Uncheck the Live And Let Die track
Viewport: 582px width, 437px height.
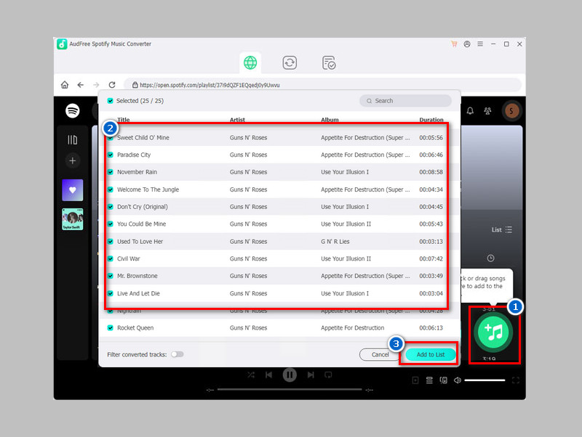point(111,293)
